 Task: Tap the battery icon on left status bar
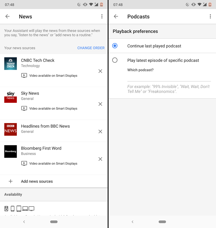(102, 5)
